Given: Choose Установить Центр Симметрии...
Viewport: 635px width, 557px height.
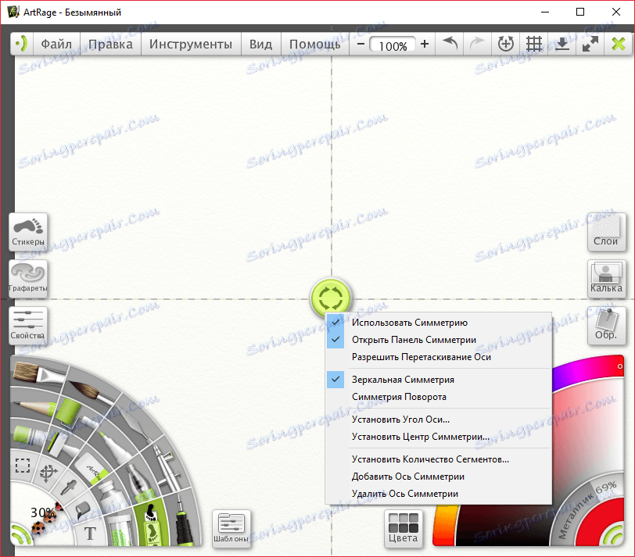Looking at the screenshot, I should [439, 437].
